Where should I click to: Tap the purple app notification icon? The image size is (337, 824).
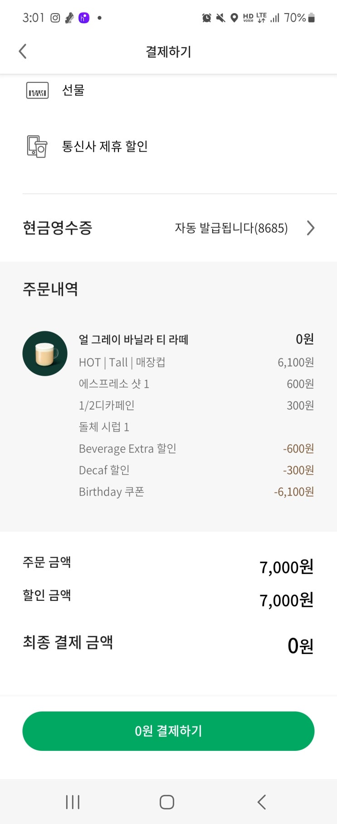[x=84, y=18]
